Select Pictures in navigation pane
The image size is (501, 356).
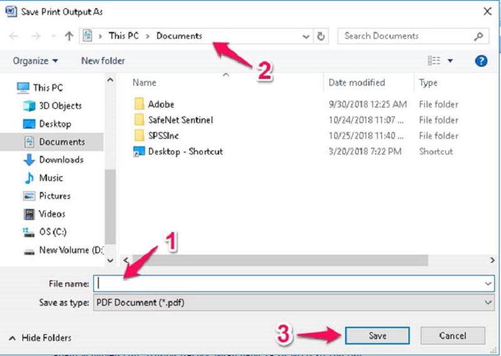point(47,196)
